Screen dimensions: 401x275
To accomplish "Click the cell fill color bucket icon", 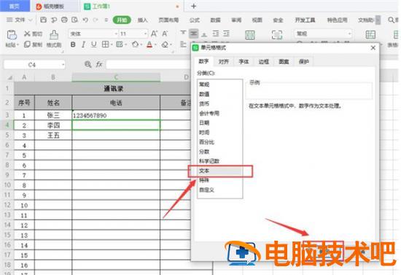I will [135, 44].
